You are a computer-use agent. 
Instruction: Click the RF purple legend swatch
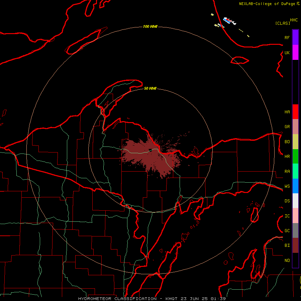(x=295, y=37)
